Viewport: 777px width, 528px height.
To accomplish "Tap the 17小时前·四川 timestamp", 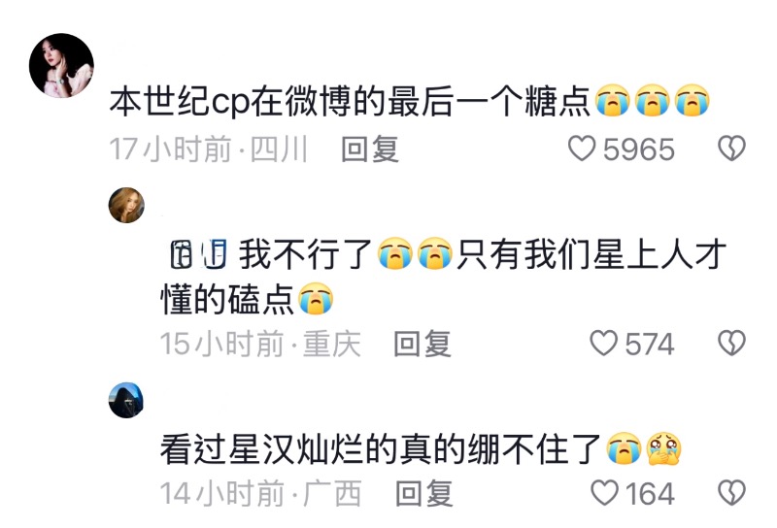I will coord(209,149).
